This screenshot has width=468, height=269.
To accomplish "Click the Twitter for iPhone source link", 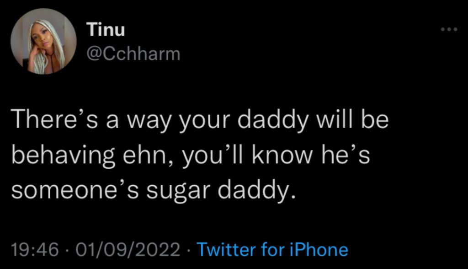I will [x=272, y=250].
